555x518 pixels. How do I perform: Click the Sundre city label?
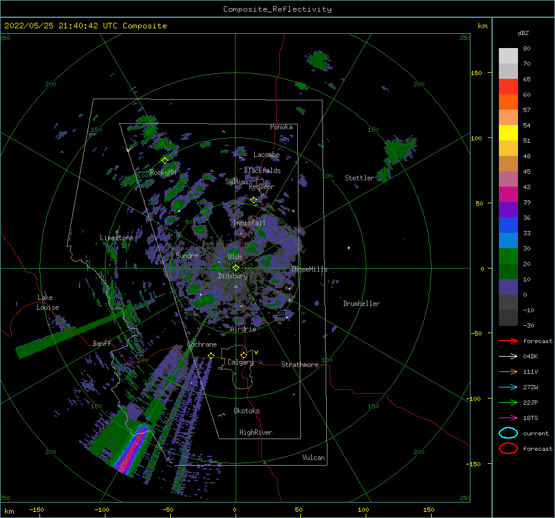click(x=187, y=255)
